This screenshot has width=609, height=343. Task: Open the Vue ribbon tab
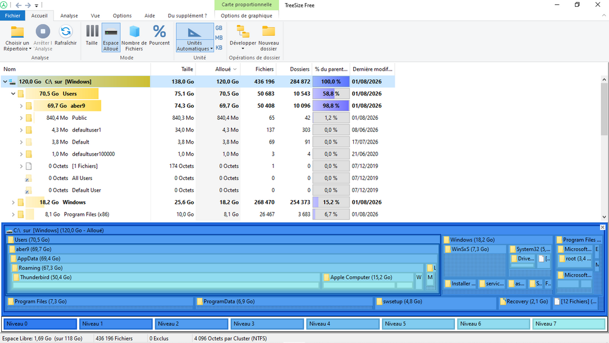pyautogui.click(x=95, y=16)
